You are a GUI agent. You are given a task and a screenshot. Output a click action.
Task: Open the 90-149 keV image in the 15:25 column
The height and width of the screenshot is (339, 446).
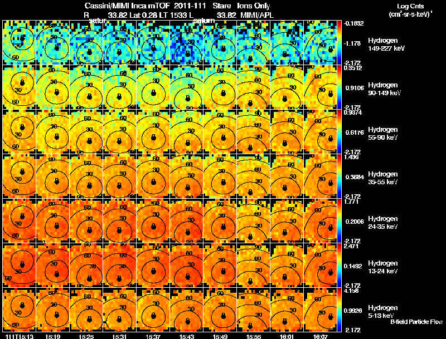coord(86,87)
